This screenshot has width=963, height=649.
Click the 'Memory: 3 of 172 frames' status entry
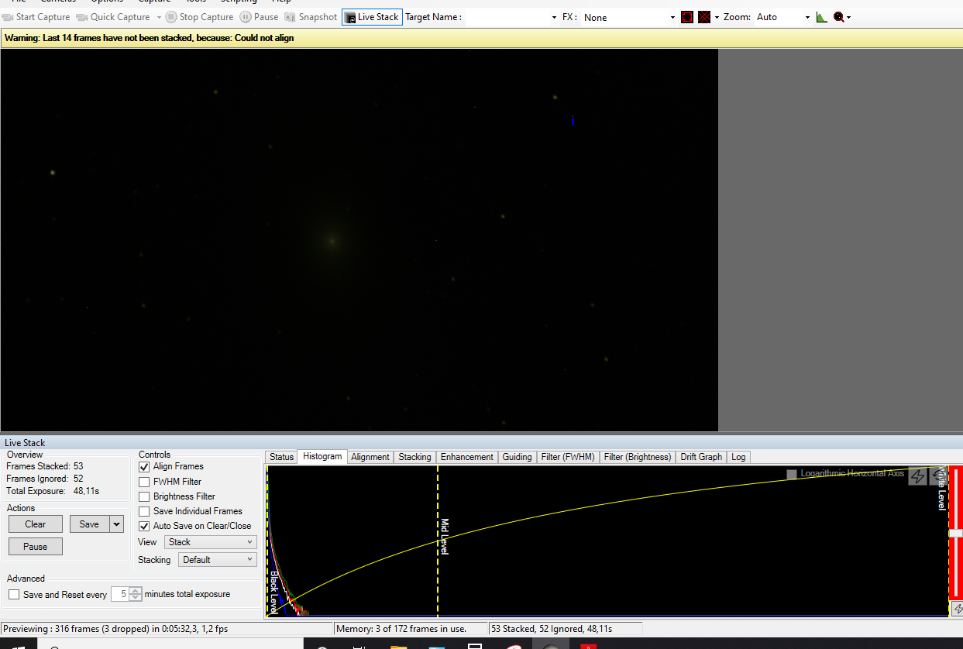pos(411,629)
